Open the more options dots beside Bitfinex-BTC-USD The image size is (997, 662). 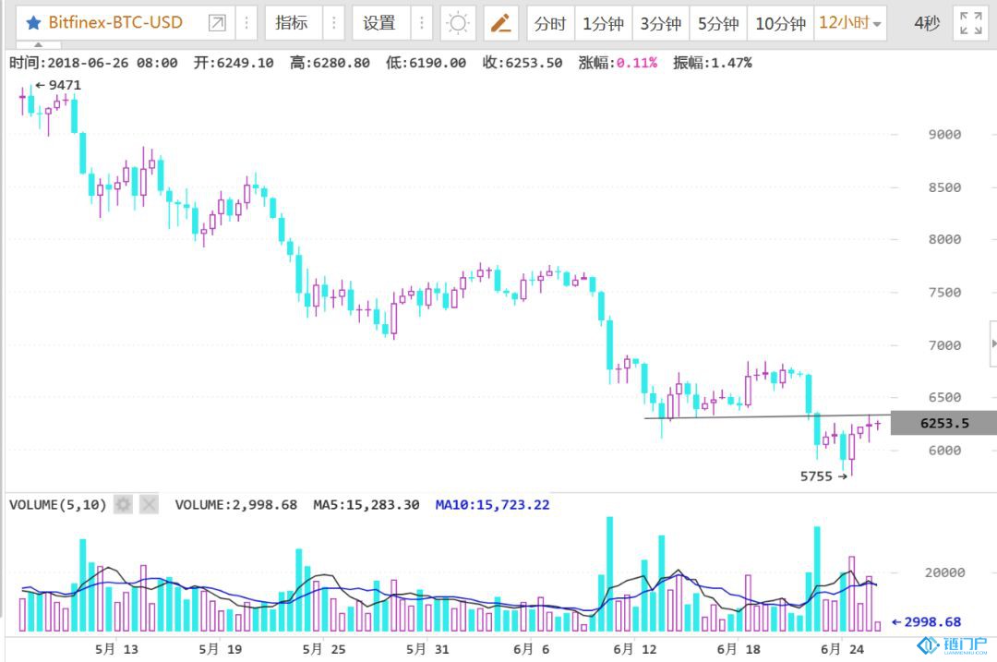click(x=246, y=23)
